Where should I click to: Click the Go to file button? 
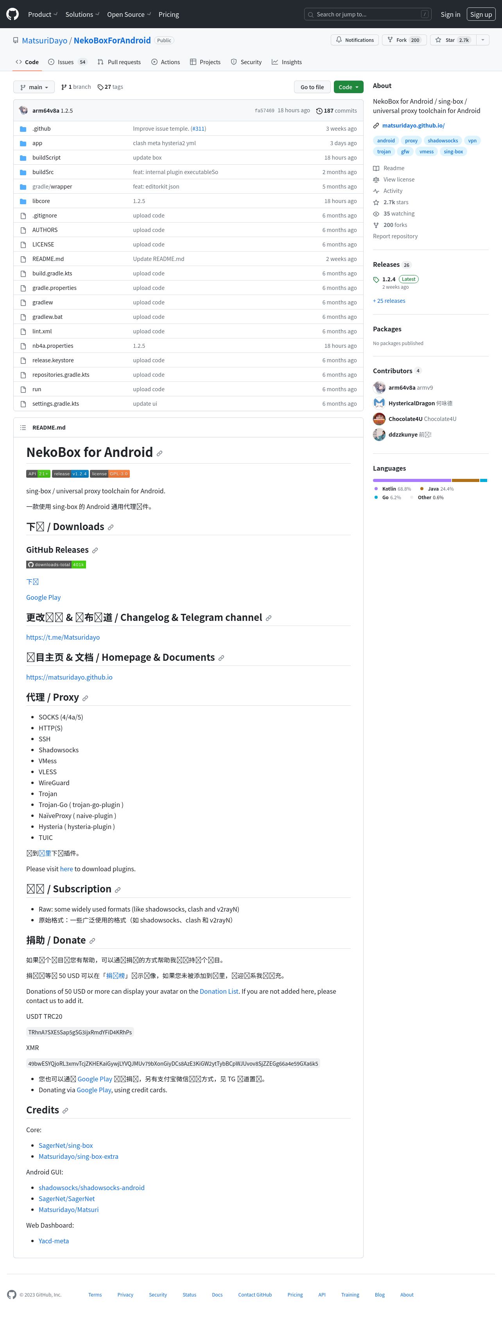(x=312, y=87)
